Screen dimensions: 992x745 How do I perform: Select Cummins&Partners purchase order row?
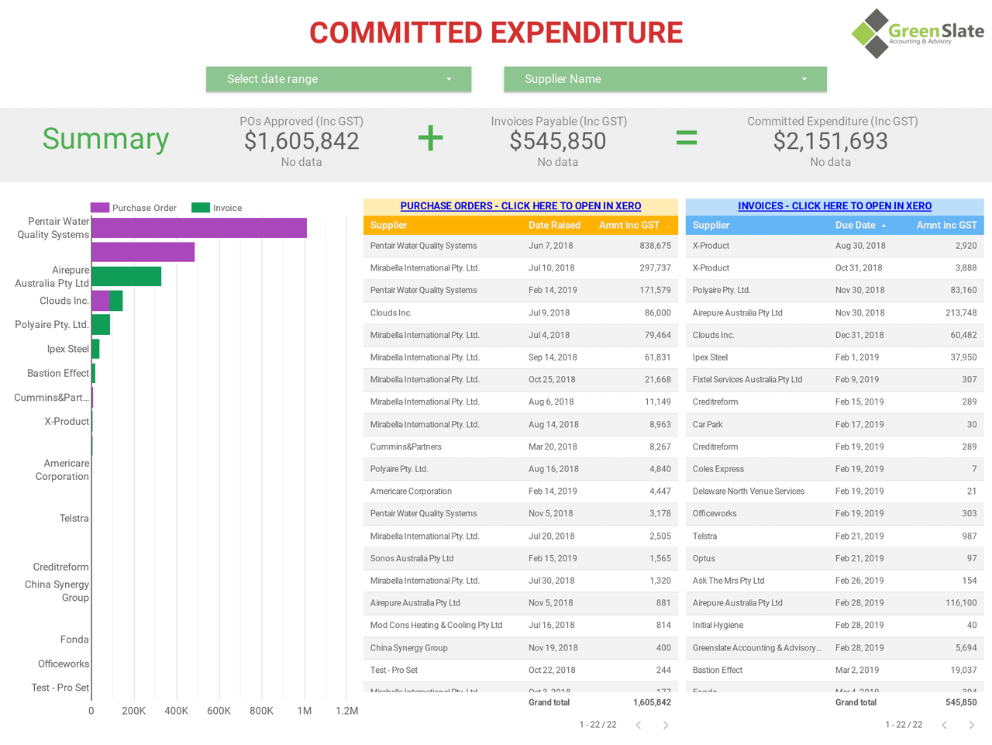(x=521, y=447)
